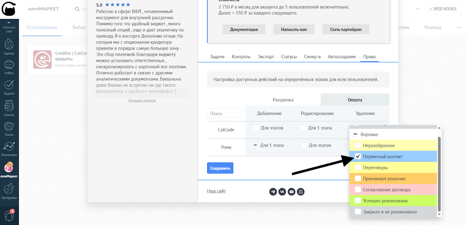The image size is (466, 225).
Task: Open the imBox chat icon
Action: pos(9,67)
